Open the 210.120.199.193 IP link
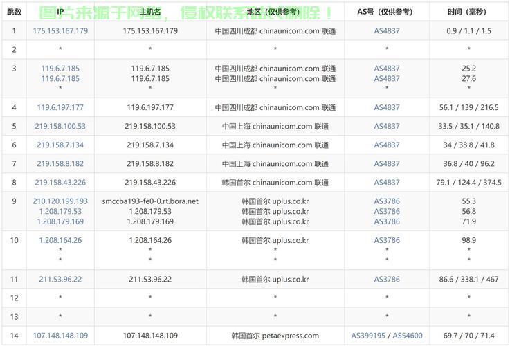Screen dimensions: 510x346 coord(60,201)
